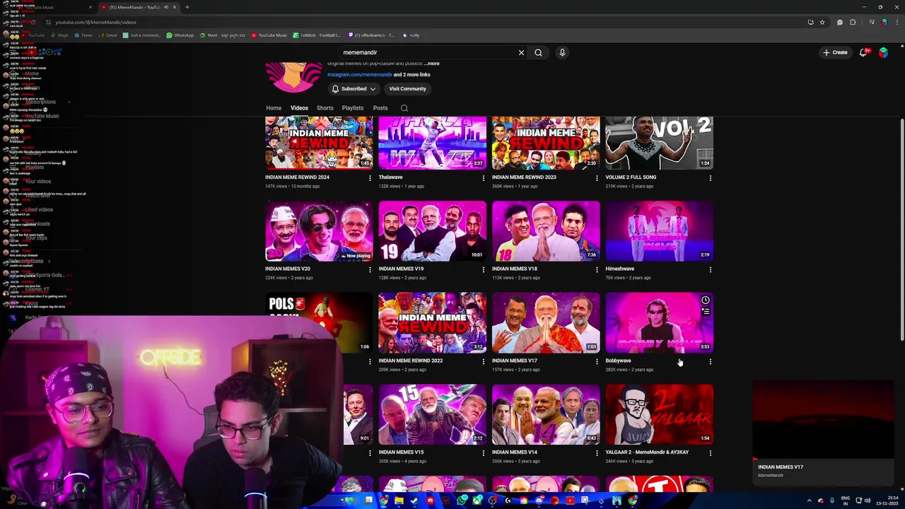Open WhatsApp bookmark in bookmarks bar
This screenshot has width=905, height=509.
point(180,35)
